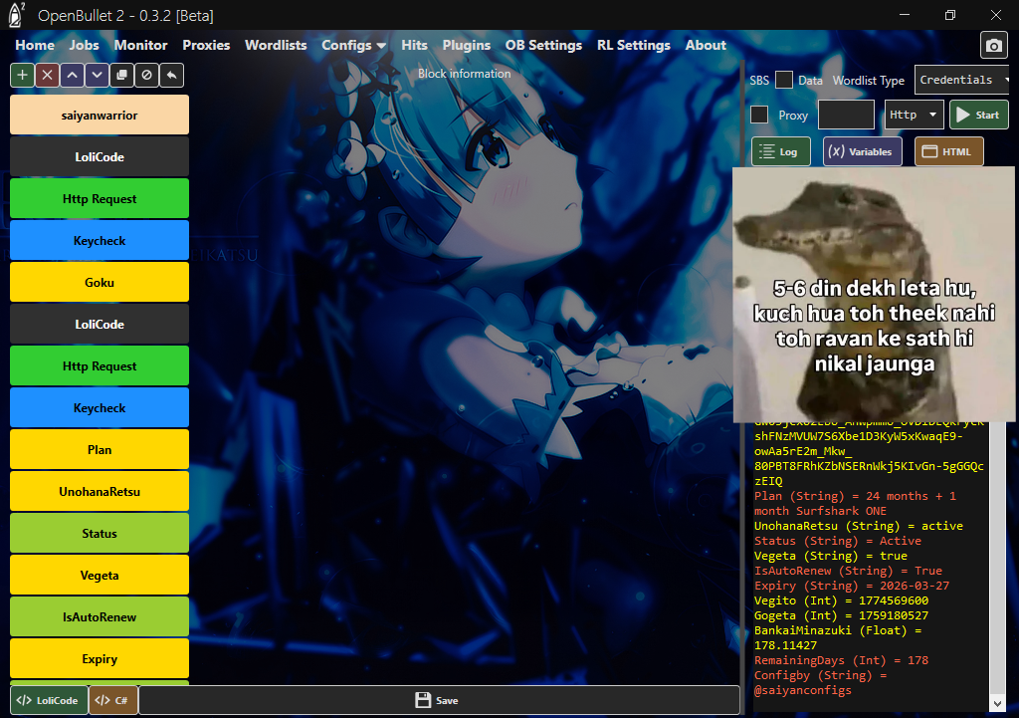Screen dimensions: 1019x718
Task: Go to the OB Settings menu
Action: 543,45
